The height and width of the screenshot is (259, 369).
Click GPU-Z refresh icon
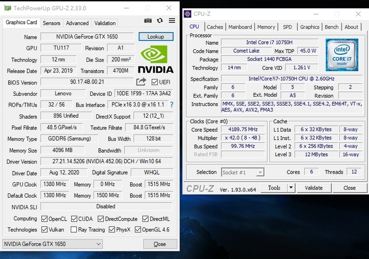[x=160, y=20]
